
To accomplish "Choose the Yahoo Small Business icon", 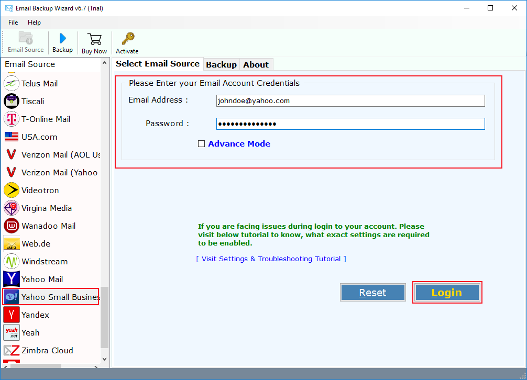I will click(x=12, y=297).
